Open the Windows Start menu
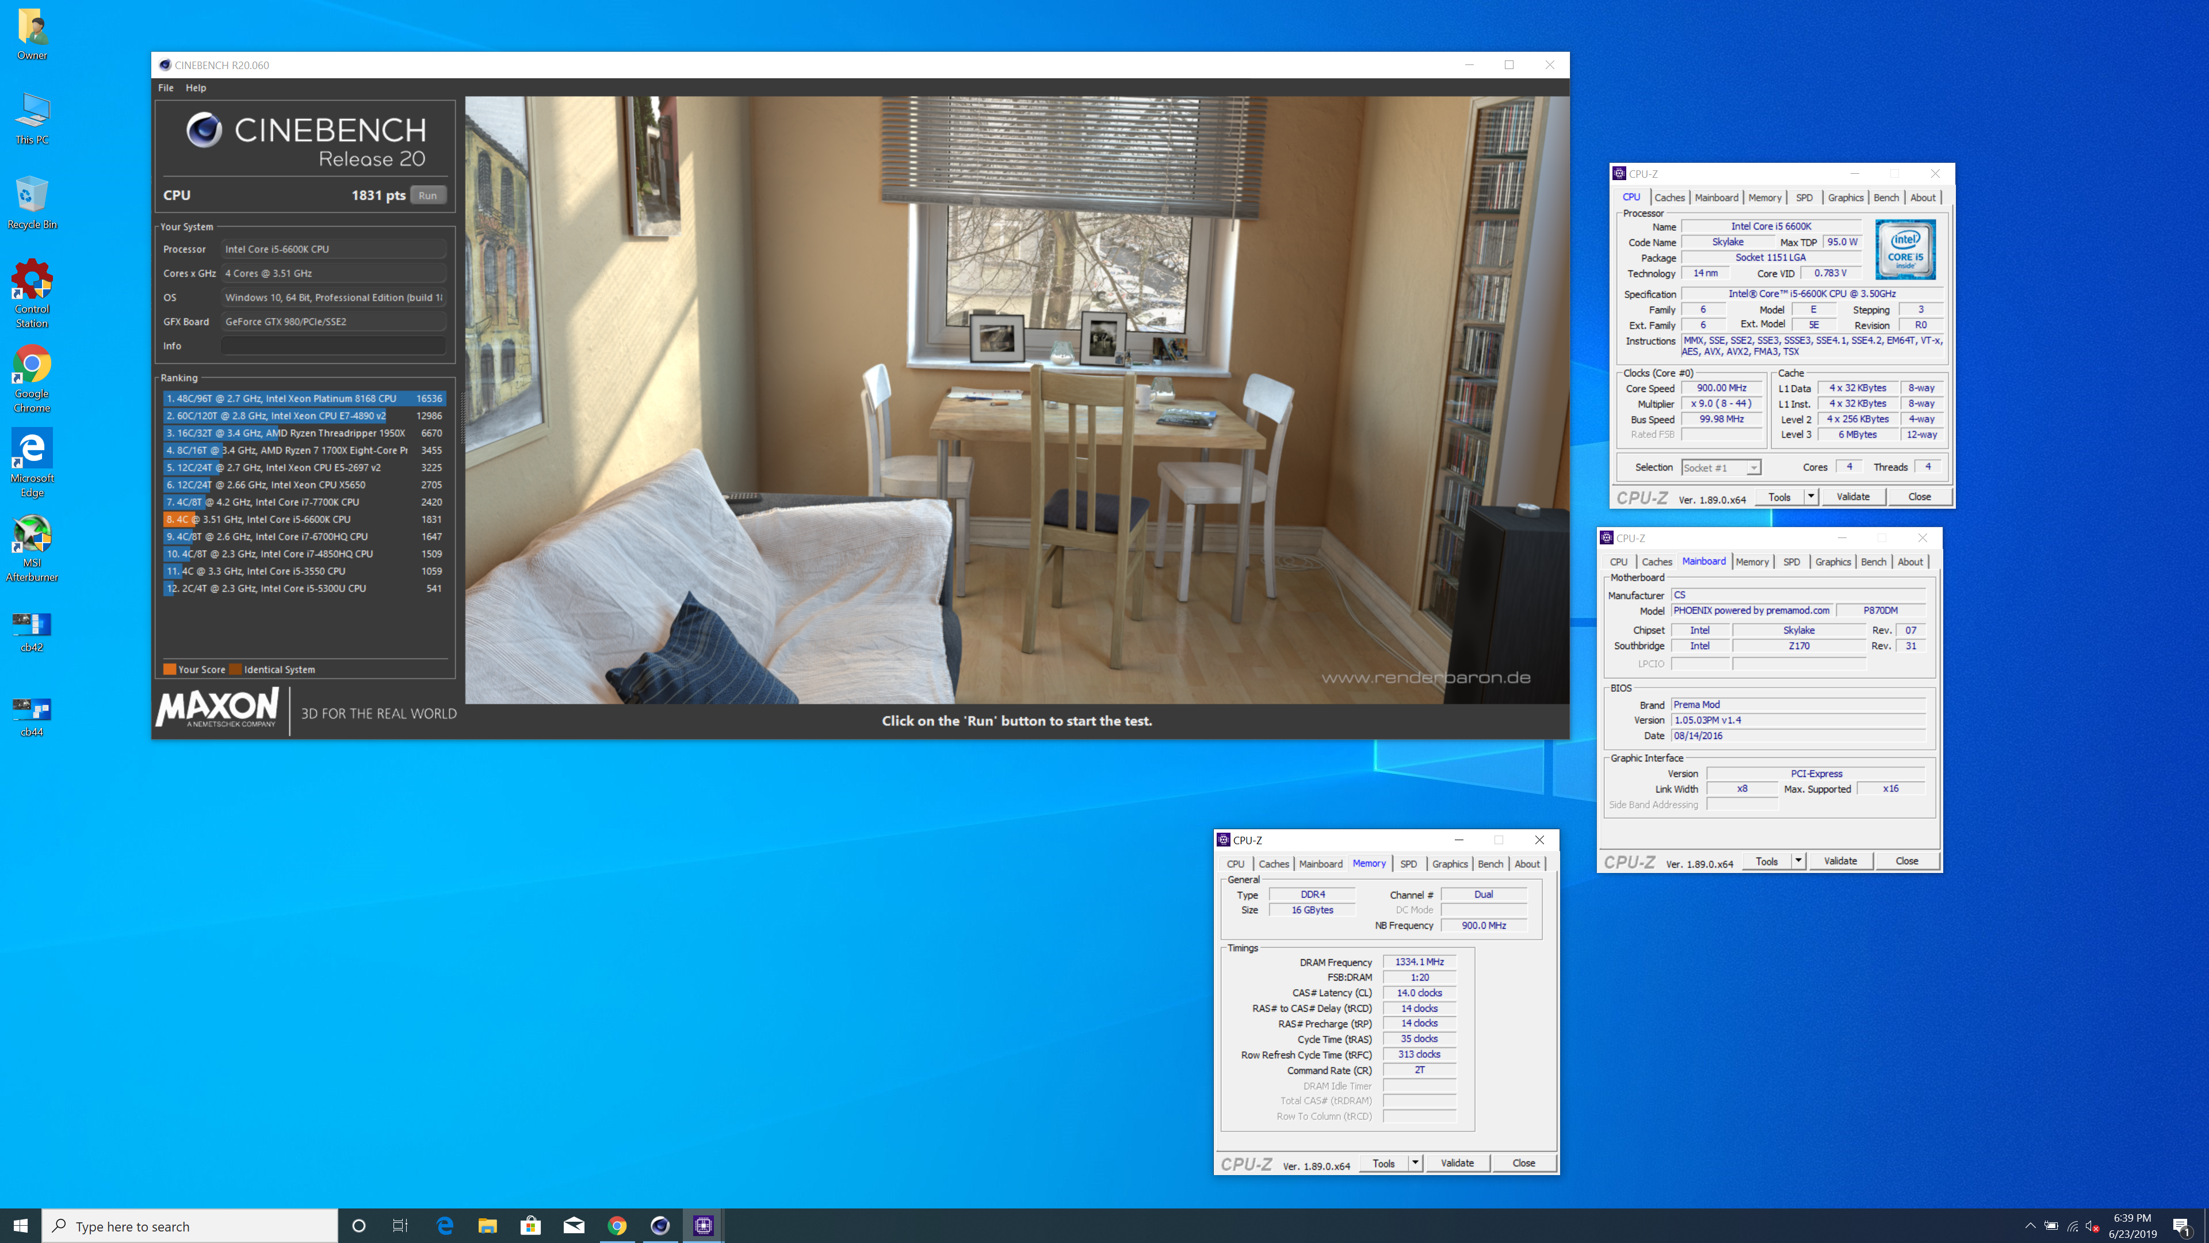 pos(21,1226)
